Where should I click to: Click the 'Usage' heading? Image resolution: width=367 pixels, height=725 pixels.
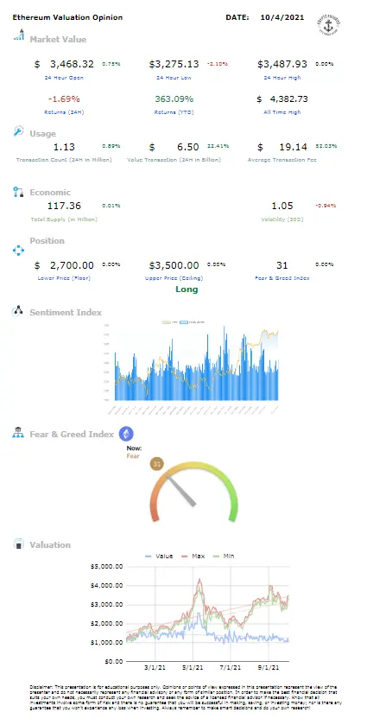[x=42, y=134]
